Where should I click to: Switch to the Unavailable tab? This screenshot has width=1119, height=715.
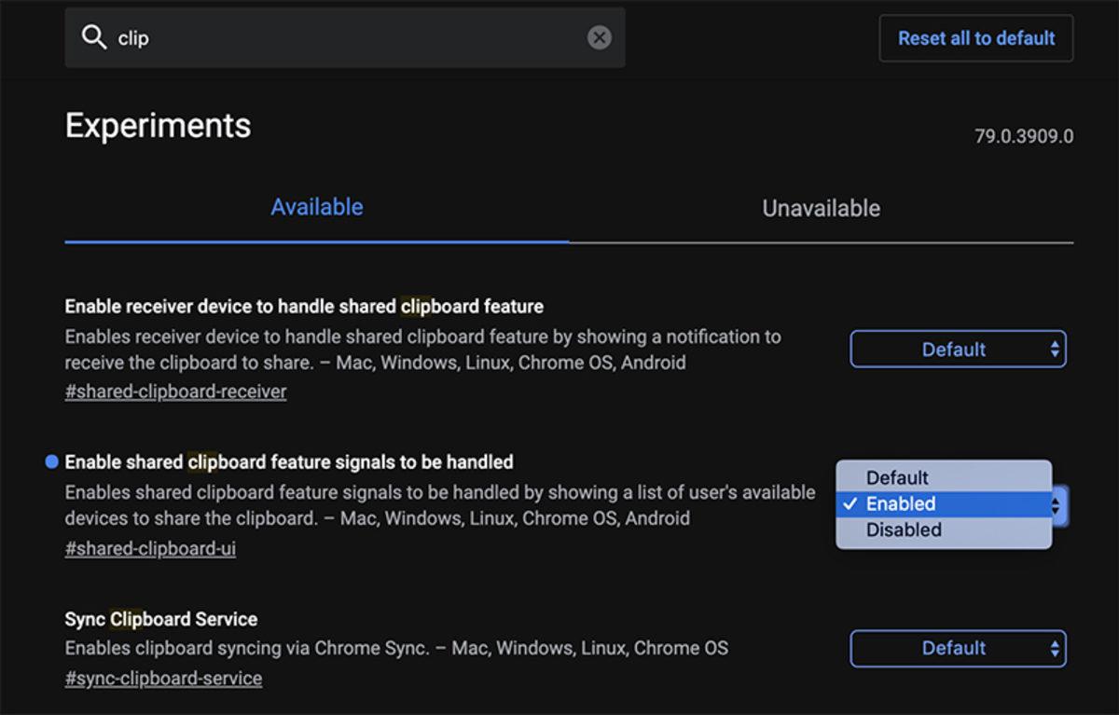click(820, 208)
